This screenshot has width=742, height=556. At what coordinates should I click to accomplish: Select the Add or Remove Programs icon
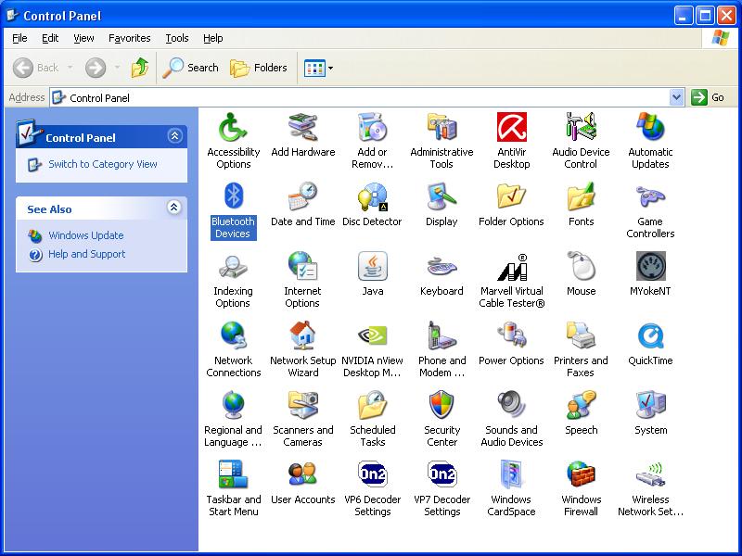[x=373, y=128]
